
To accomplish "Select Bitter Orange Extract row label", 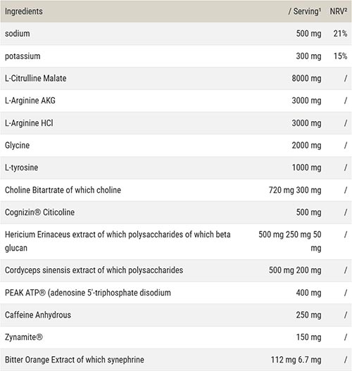I will click(75, 360).
